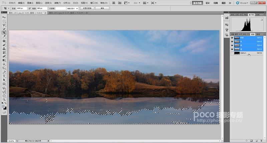This screenshot has width=267, height=143.
Task: Open collapsed Brush Presets panel icon
Action: tap(227, 30)
